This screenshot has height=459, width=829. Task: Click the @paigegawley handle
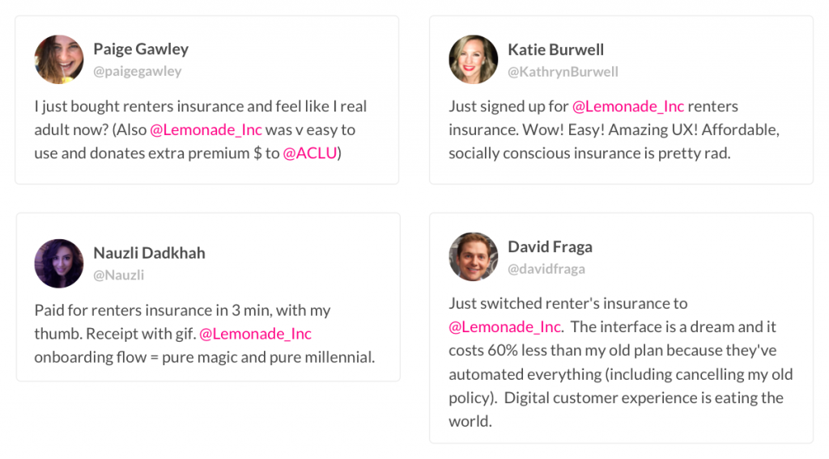tap(138, 71)
